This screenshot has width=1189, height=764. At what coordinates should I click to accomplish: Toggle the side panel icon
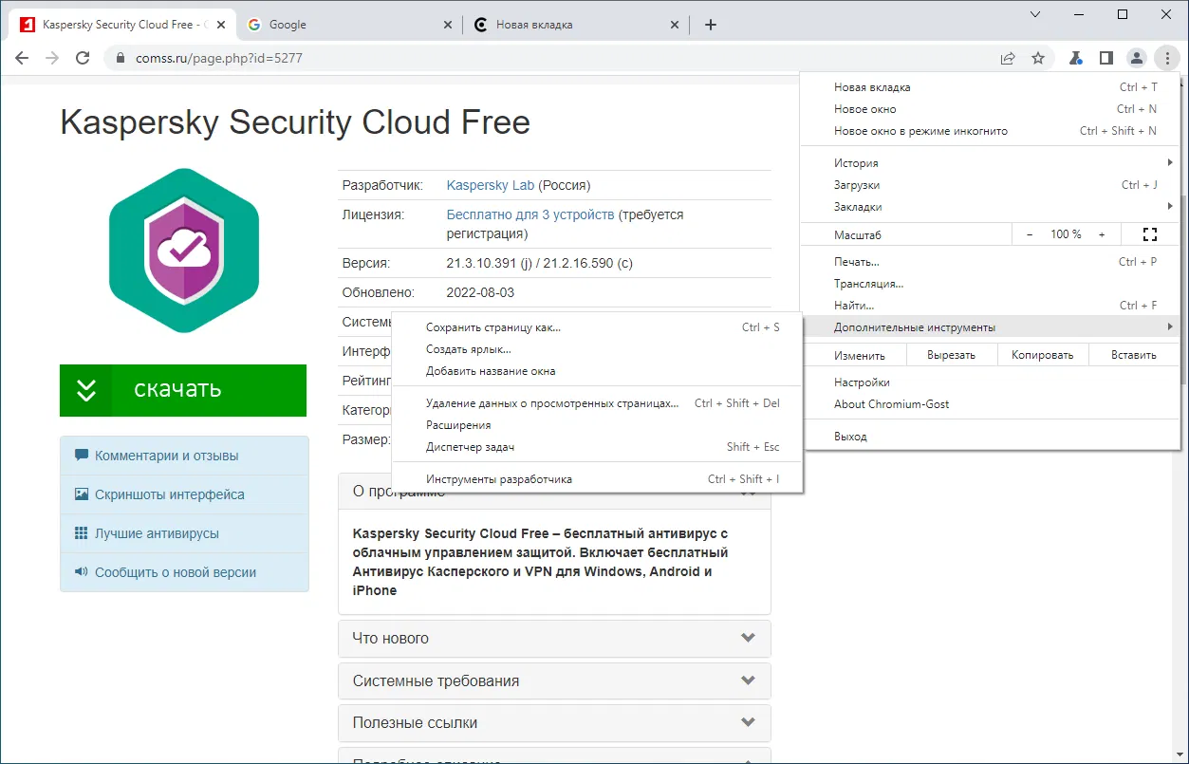click(1105, 58)
